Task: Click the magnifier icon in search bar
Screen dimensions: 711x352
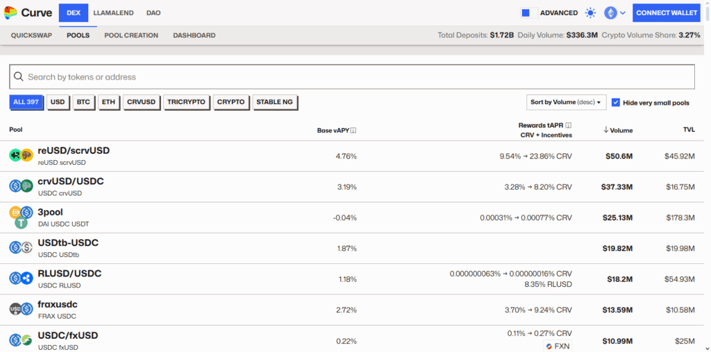Action: coord(19,77)
